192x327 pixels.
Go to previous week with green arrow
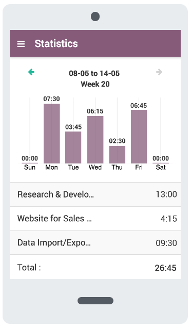click(31, 72)
